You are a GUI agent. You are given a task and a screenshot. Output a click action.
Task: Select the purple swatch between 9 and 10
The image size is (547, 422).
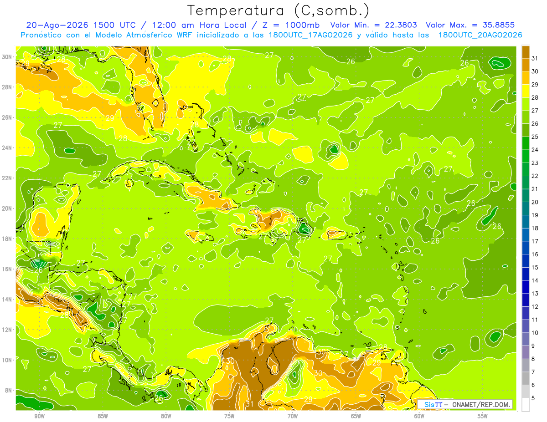point(526,339)
